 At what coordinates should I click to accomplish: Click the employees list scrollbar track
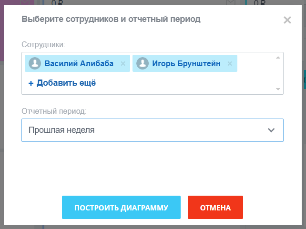click(278, 73)
